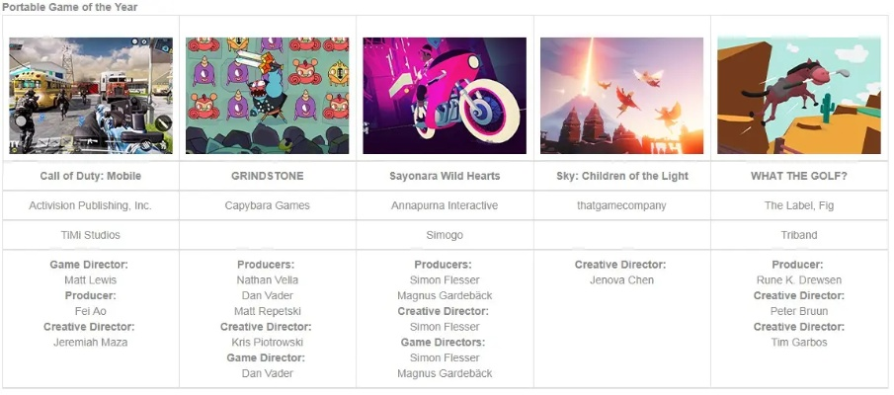Select the Sayonara Wild Hearts image
The height and width of the screenshot is (395, 894).
coord(445,96)
